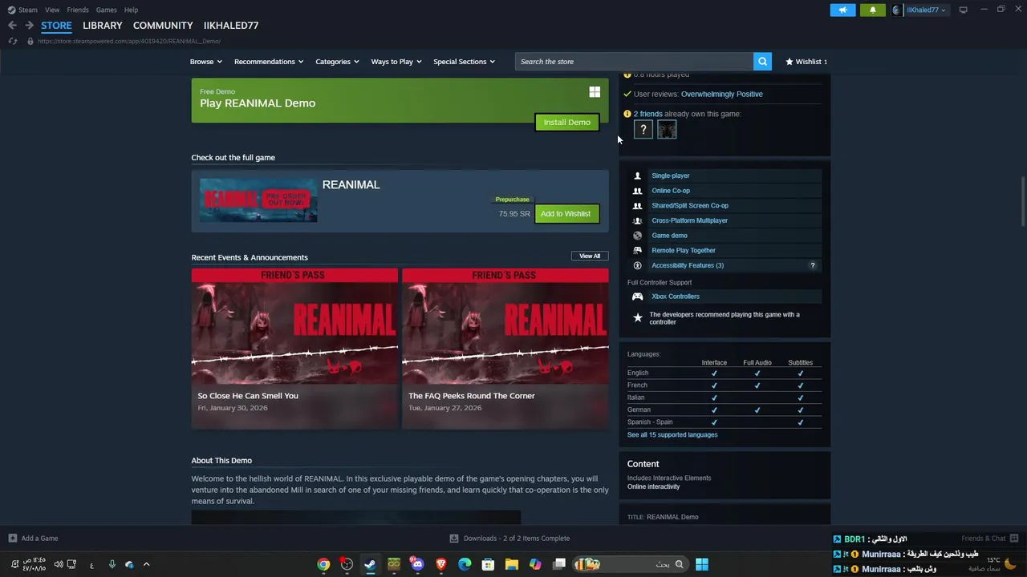The height and width of the screenshot is (577, 1027).
Task: Open the View menu
Action: (52, 10)
